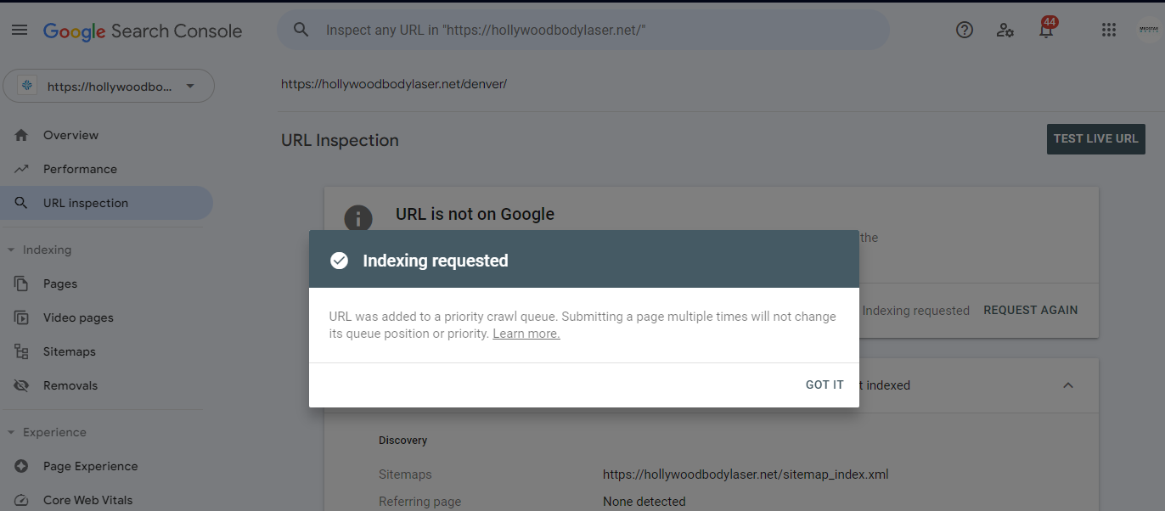Click the Sitemaps icon in sidebar
The image size is (1165, 511).
tap(21, 351)
